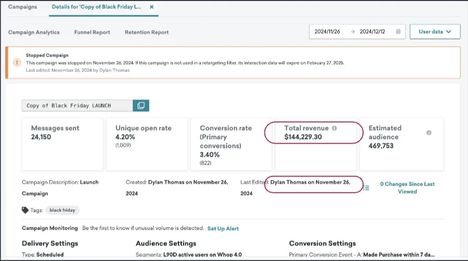Click the Campaign Monitoring label
The width and height of the screenshot is (468, 261).
pos(49,228)
